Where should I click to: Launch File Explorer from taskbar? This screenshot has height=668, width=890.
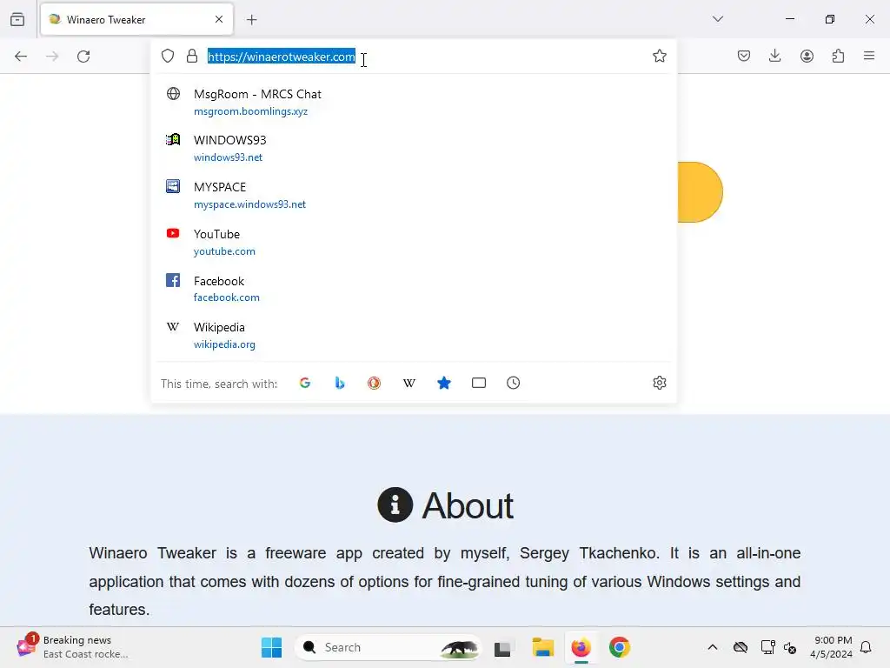click(x=542, y=647)
